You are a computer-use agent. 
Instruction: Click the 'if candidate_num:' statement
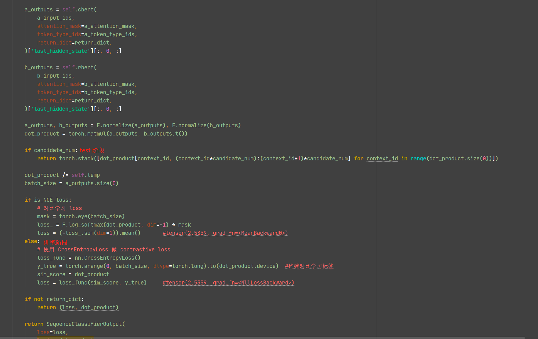[51, 150]
